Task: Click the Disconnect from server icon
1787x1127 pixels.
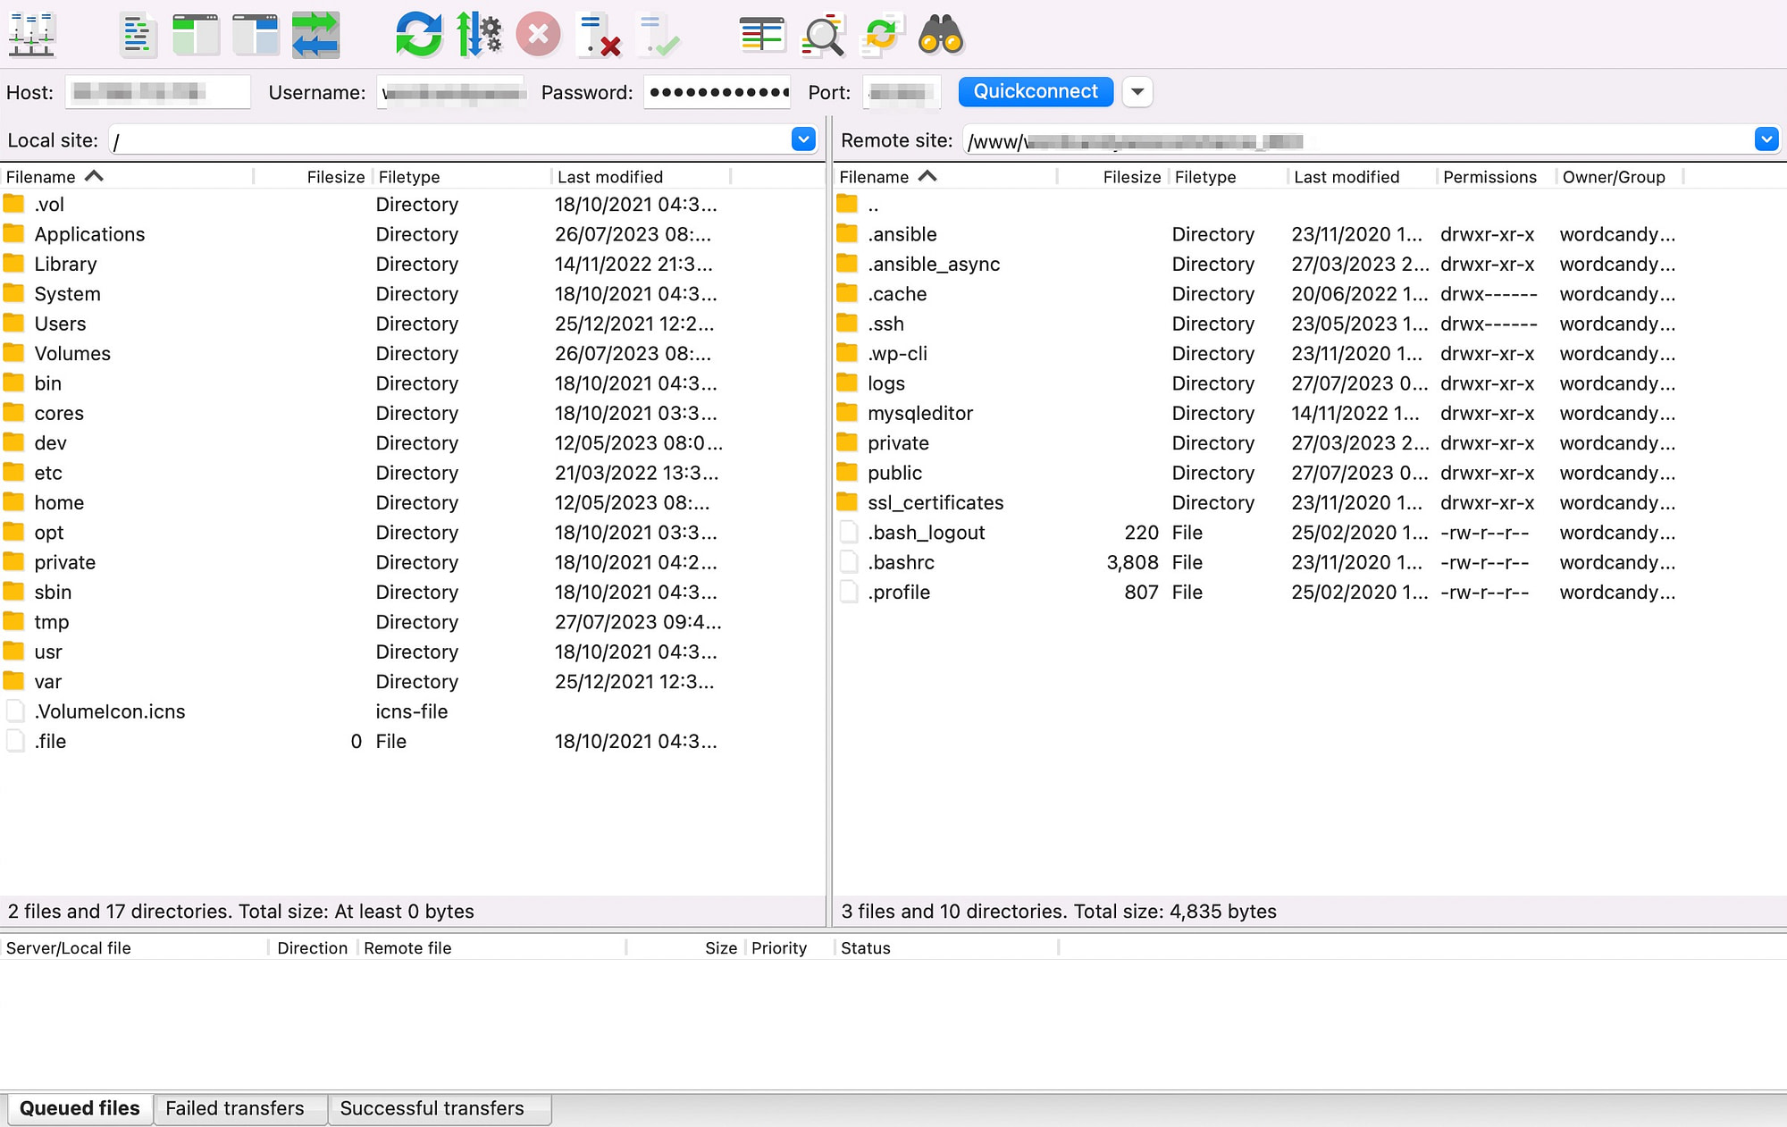Action: [x=537, y=35]
